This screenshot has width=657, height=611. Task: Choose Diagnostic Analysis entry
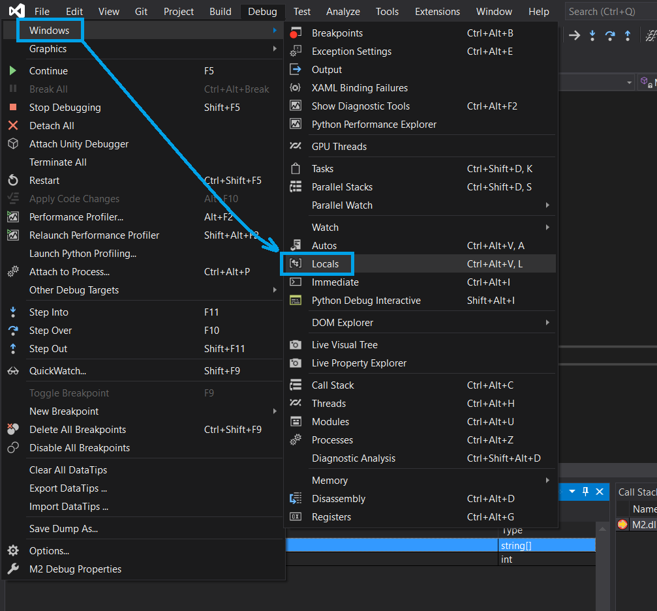pos(420,458)
